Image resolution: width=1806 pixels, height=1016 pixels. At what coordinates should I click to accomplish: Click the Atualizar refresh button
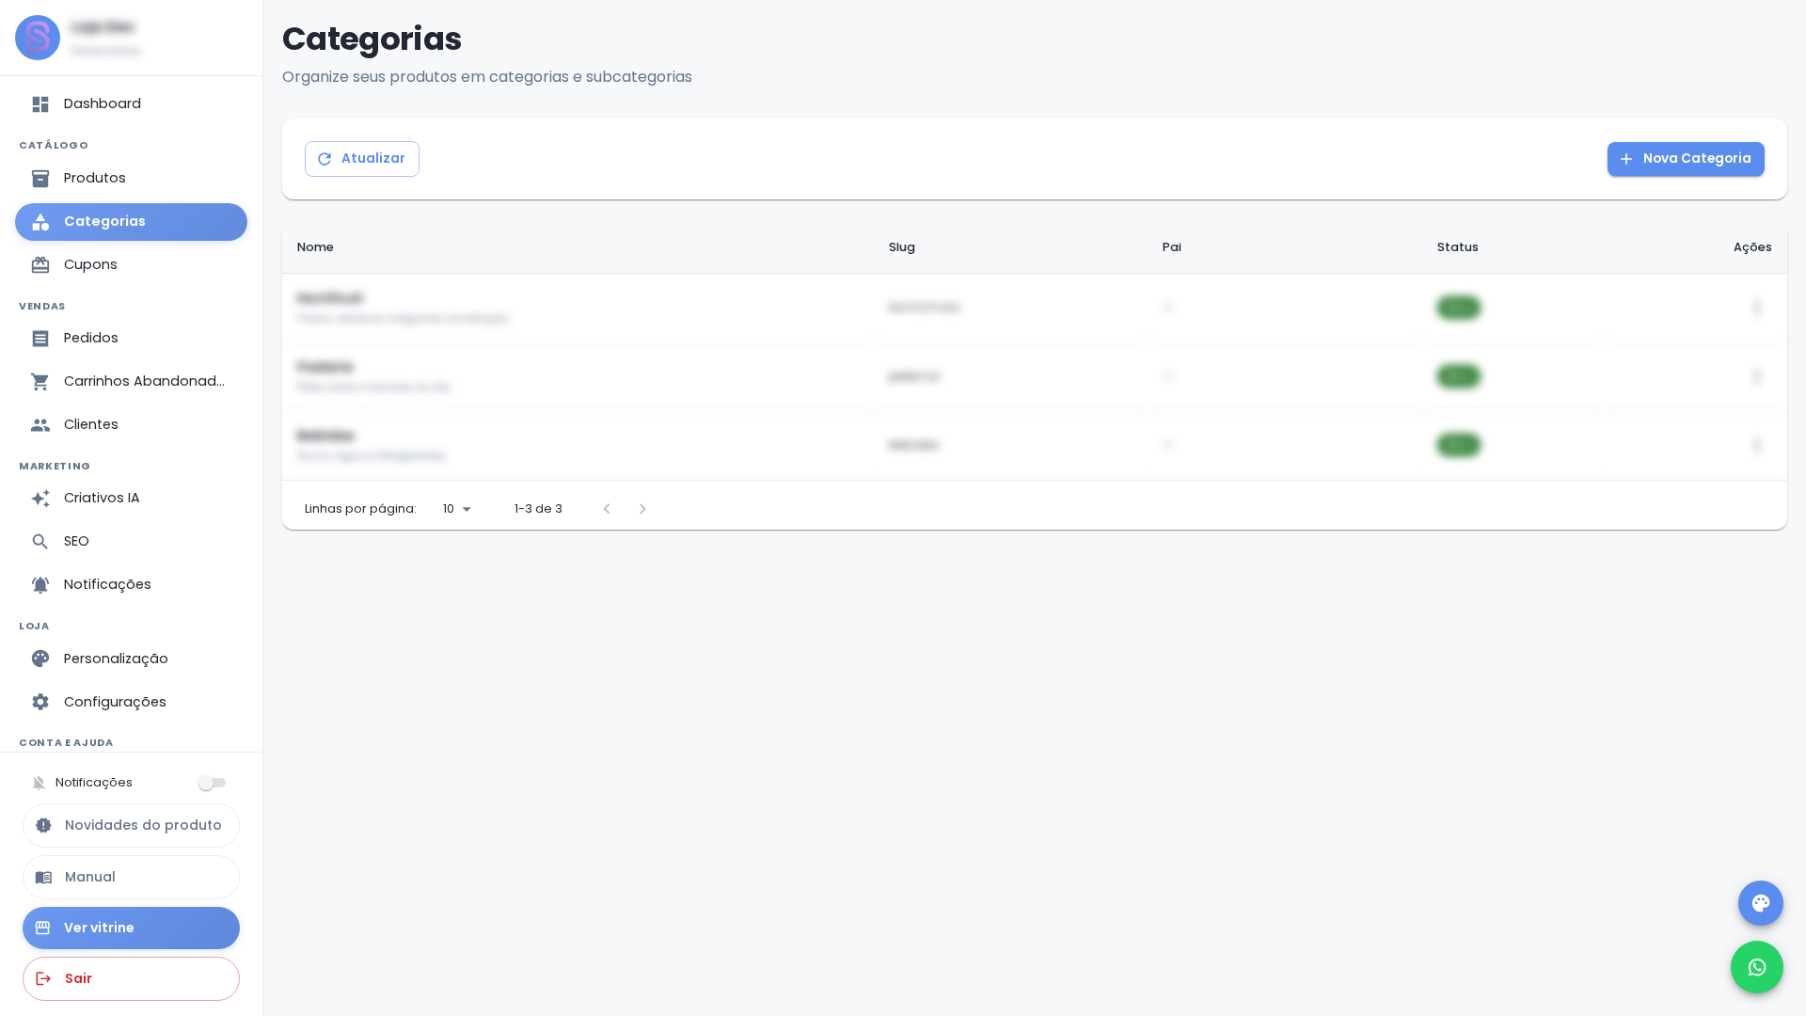(x=362, y=159)
